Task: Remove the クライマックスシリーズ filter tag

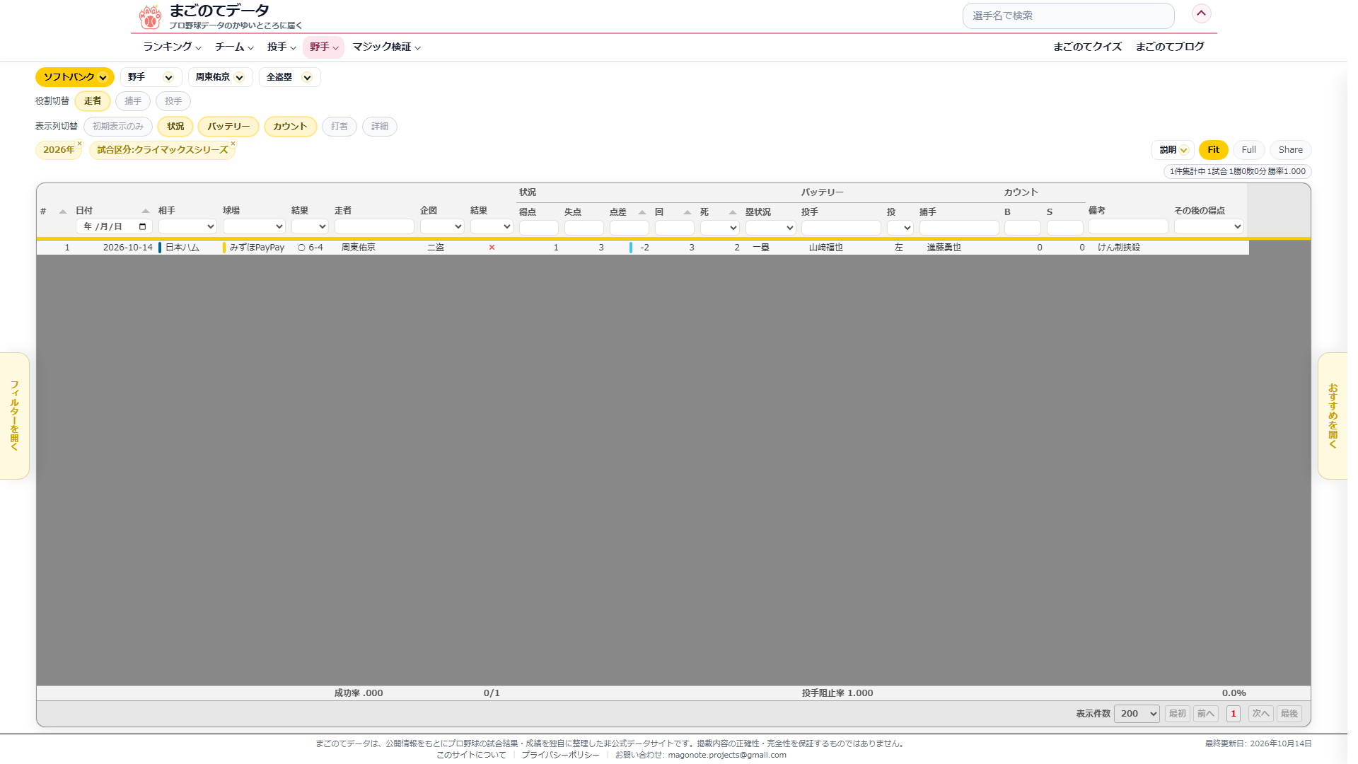Action: [233, 144]
